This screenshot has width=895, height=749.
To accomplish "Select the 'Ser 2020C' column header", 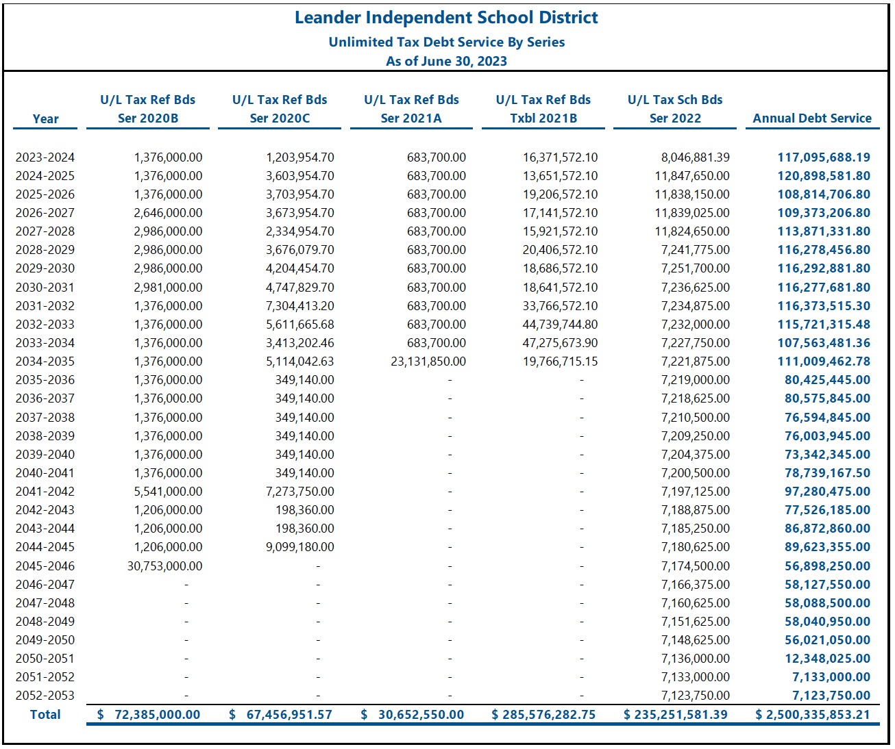I will pyautogui.click(x=280, y=118).
